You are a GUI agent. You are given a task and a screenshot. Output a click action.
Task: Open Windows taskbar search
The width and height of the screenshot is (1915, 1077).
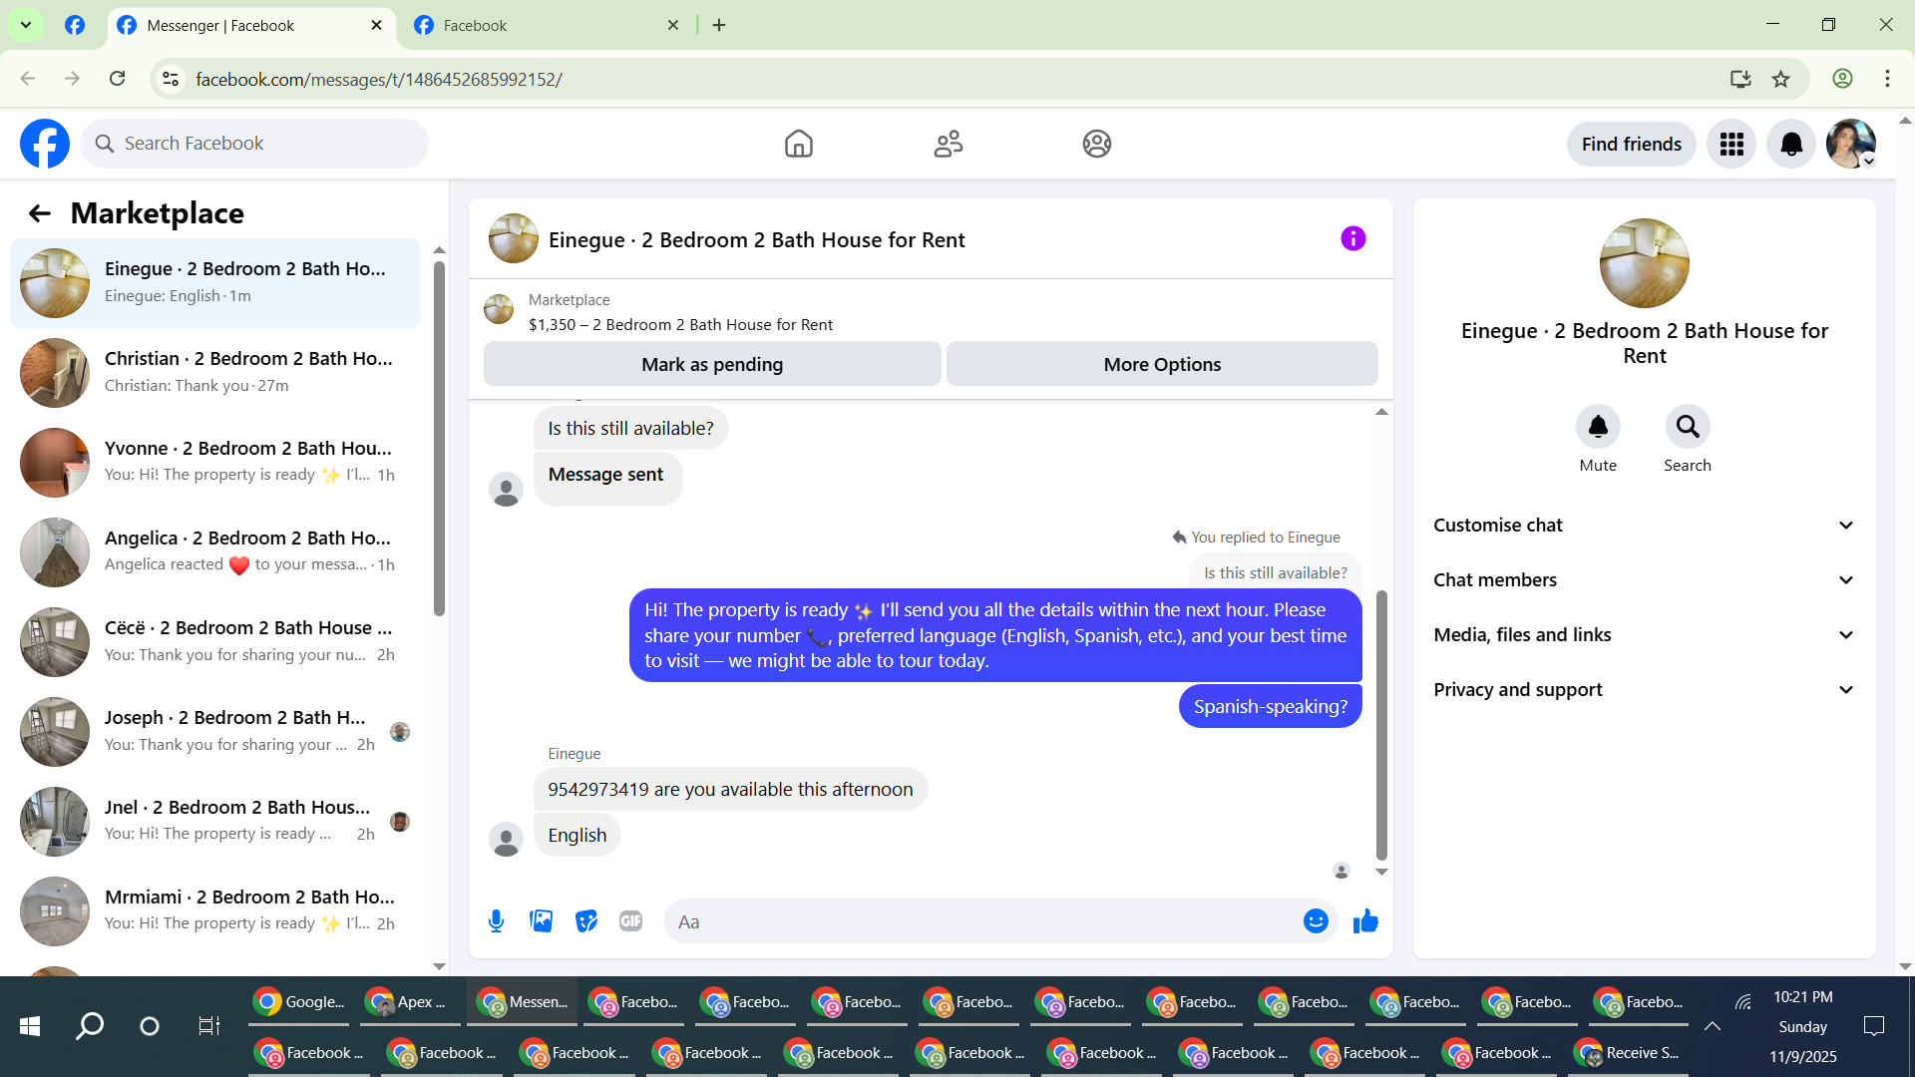[x=90, y=1026]
